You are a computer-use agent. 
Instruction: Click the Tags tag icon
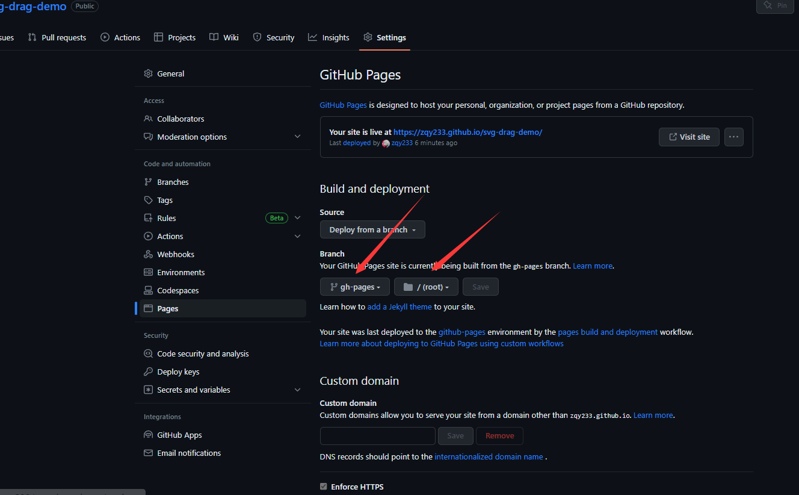pos(148,200)
